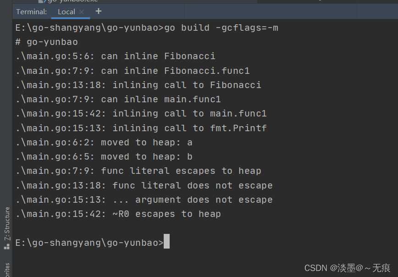Open main.go:6:5 moved to heap: b

55,156
